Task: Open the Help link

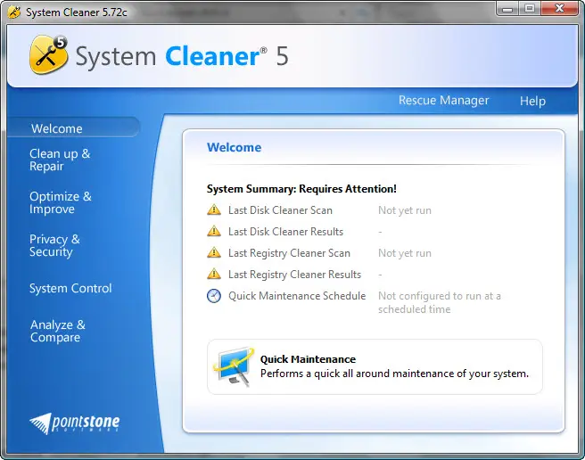Action: click(532, 101)
